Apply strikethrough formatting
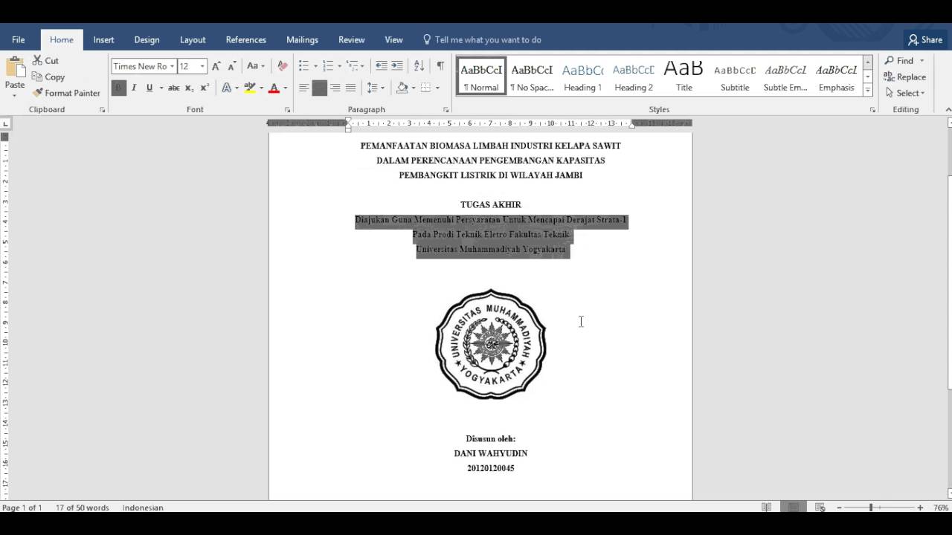 [174, 88]
